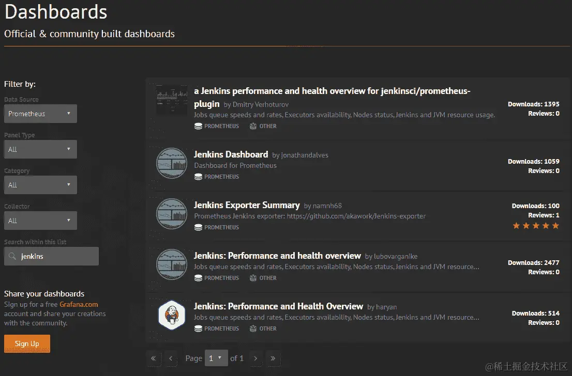
Task: Open the Data Source dropdown showing Prometheus
Action: tap(40, 114)
